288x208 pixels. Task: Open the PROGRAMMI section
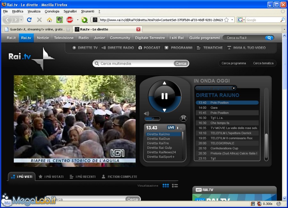click(x=178, y=48)
